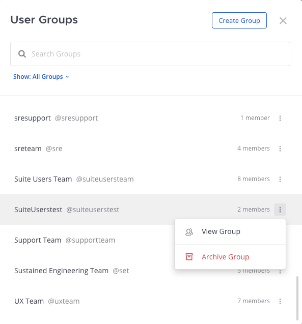Click the 1 member count
Viewport: 302px width, 324px height.
coord(255,118)
